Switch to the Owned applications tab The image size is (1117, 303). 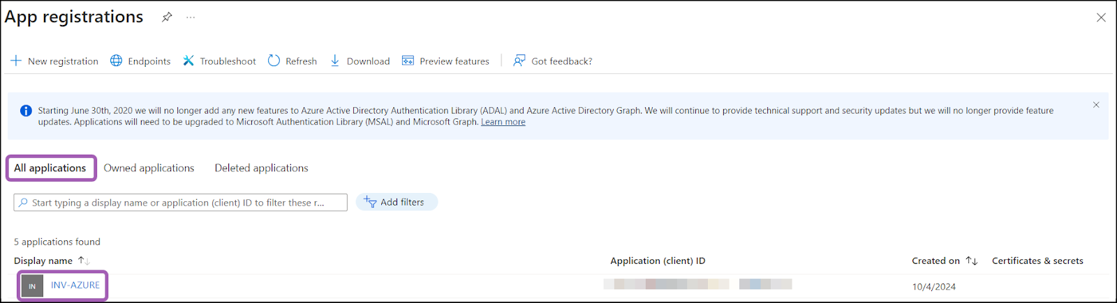[x=149, y=168]
